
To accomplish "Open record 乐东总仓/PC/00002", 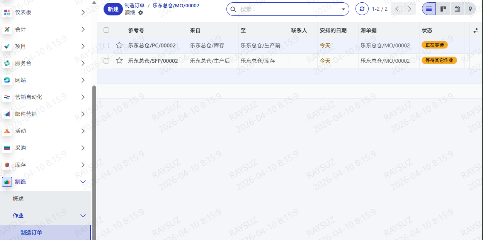I will (x=152, y=45).
